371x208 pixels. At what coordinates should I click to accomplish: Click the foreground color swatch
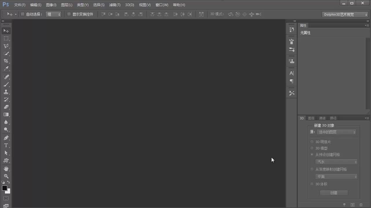click(x=4, y=188)
